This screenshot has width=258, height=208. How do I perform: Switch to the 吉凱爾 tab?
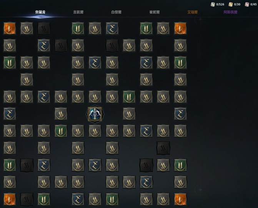78,12
